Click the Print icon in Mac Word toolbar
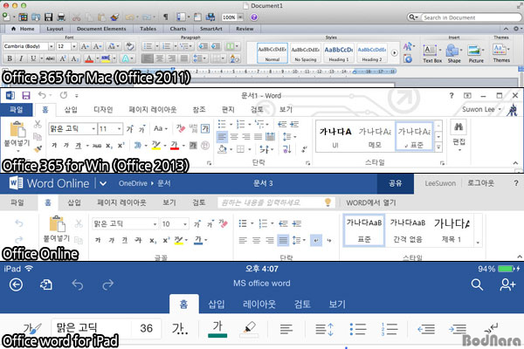The height and width of the screenshot is (349, 524). tap(61, 17)
